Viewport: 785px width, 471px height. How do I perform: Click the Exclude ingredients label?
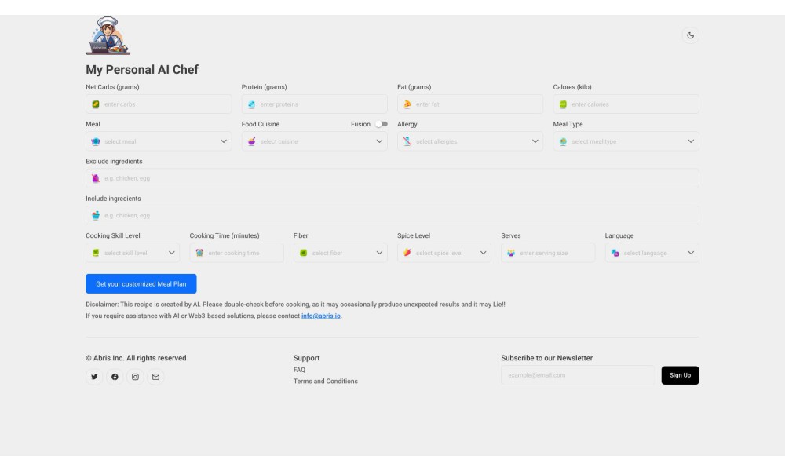tap(114, 162)
